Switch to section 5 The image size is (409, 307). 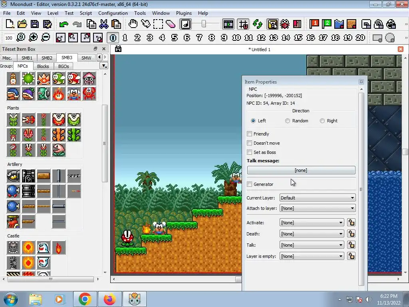tap(175, 38)
